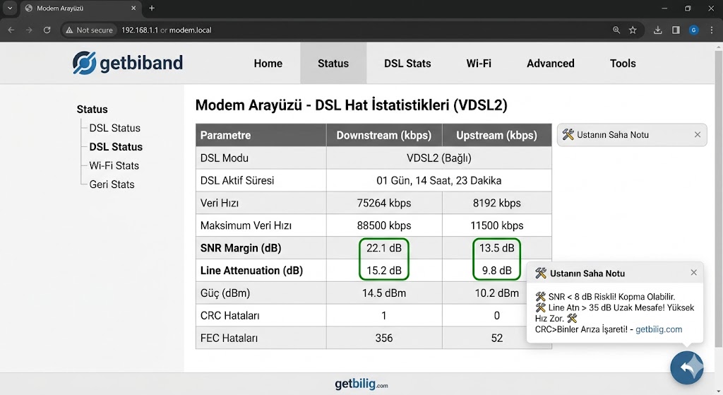Restore down the browser window

688,8
